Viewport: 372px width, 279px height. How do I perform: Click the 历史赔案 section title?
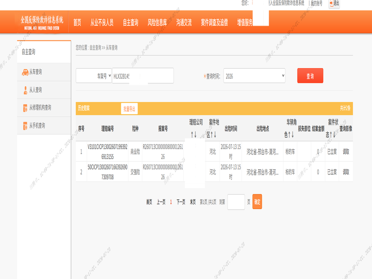84,108
